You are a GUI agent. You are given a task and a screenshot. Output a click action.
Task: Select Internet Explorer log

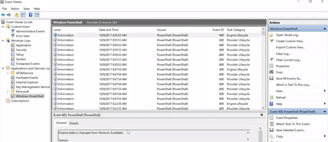click(27, 82)
